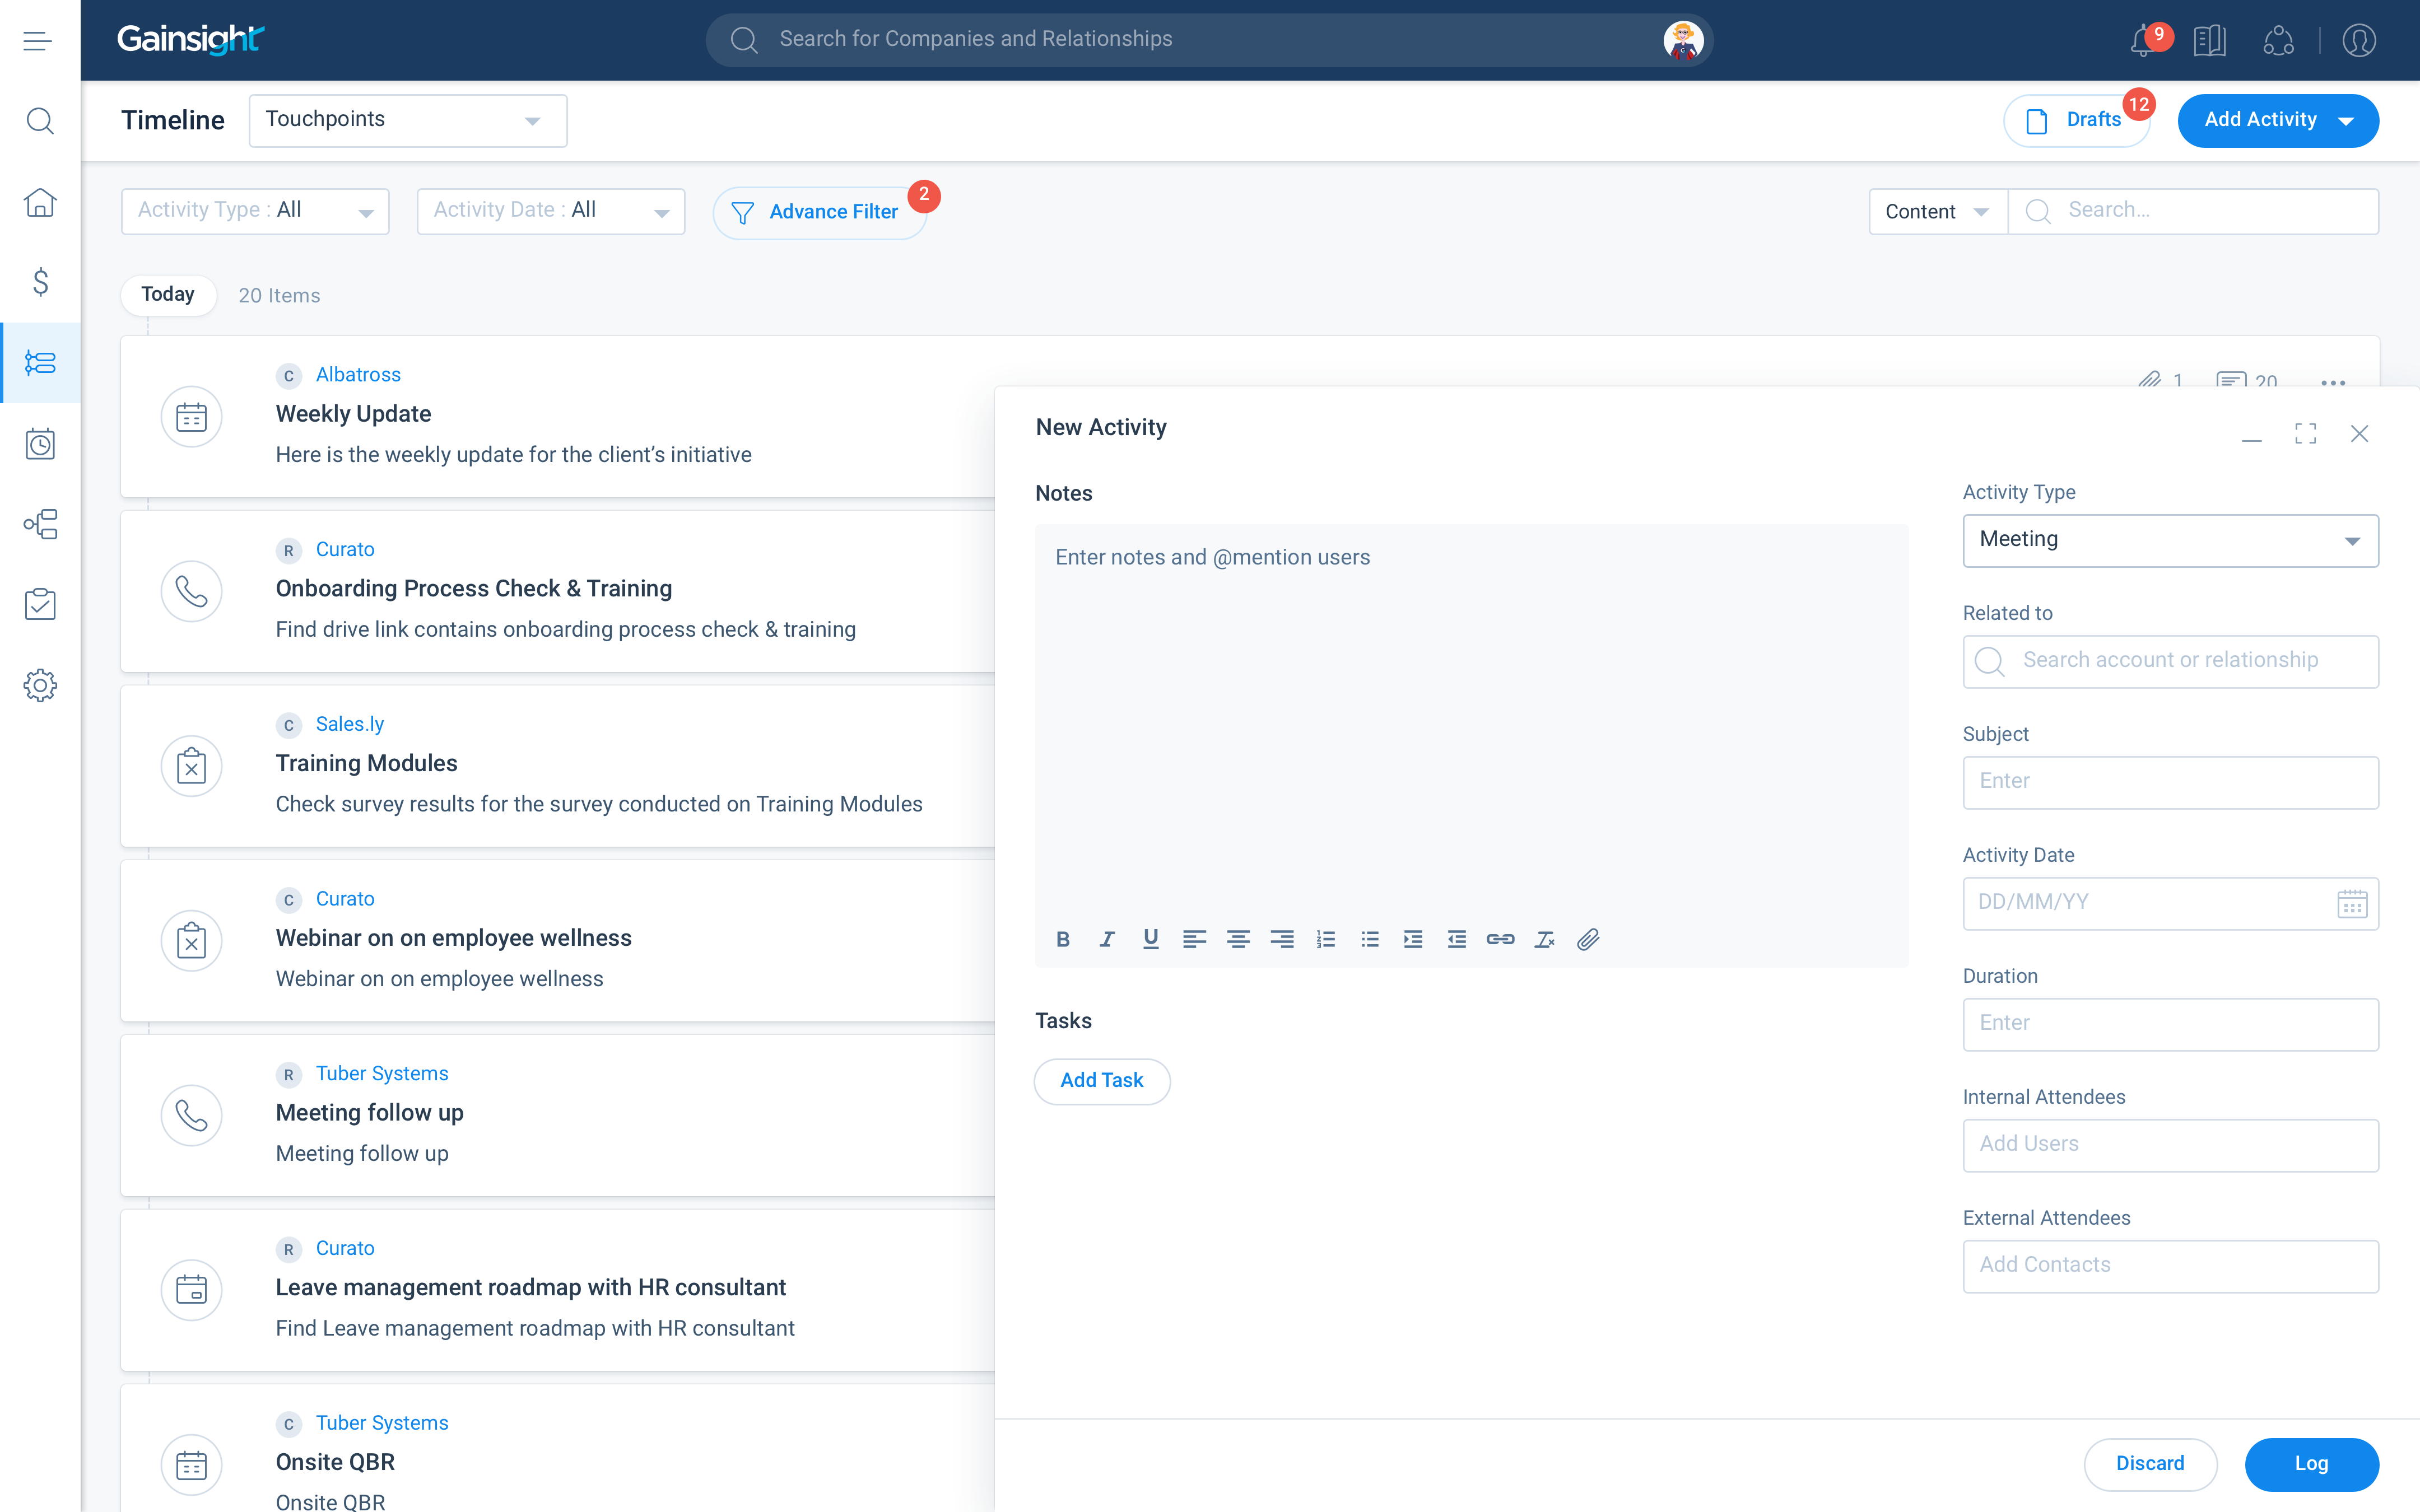Open the Albatross company link
Image resolution: width=2420 pixels, height=1512 pixels.
[x=358, y=374]
